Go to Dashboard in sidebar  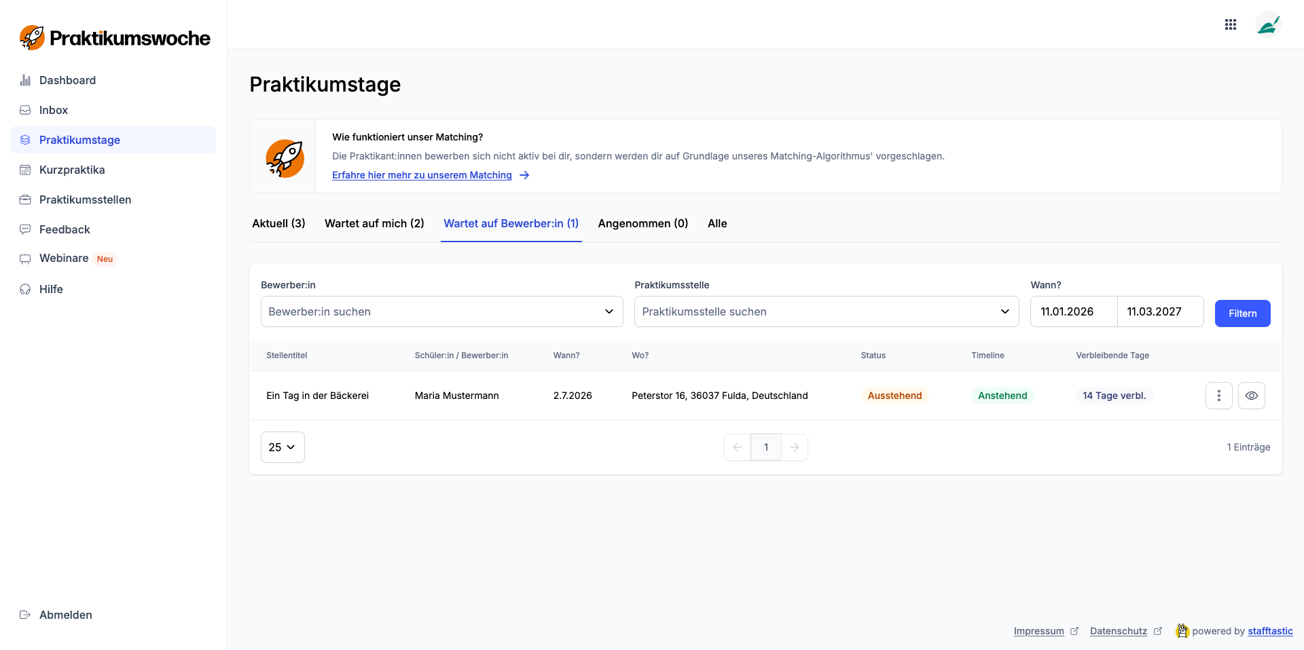point(67,80)
